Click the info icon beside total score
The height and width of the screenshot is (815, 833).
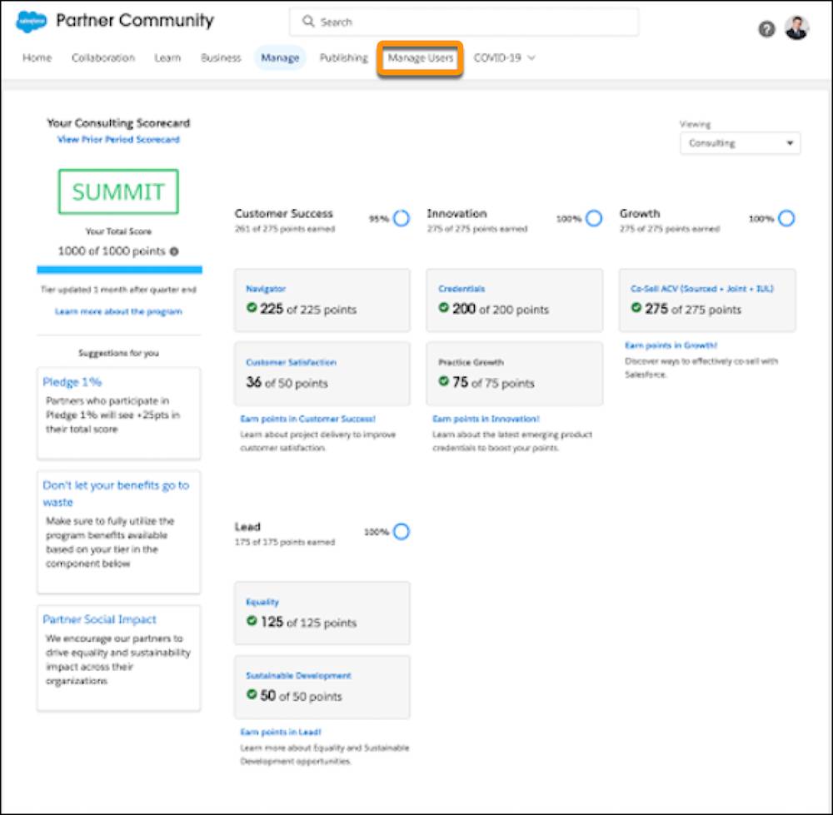coord(174,251)
